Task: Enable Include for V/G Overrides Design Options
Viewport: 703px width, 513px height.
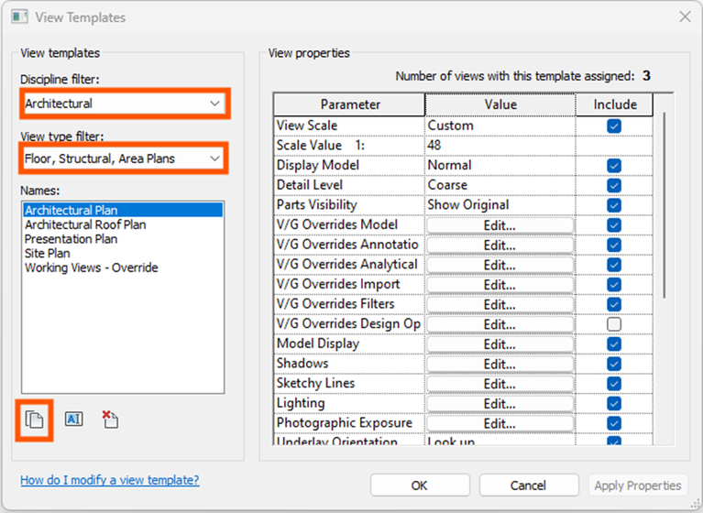Action: pos(614,324)
